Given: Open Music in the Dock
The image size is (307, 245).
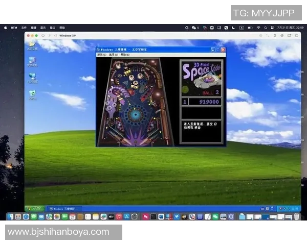Looking at the screenshot, I should click(119, 216).
